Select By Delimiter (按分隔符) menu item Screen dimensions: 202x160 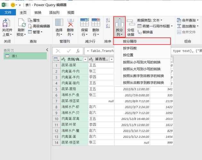(x=142, y=41)
